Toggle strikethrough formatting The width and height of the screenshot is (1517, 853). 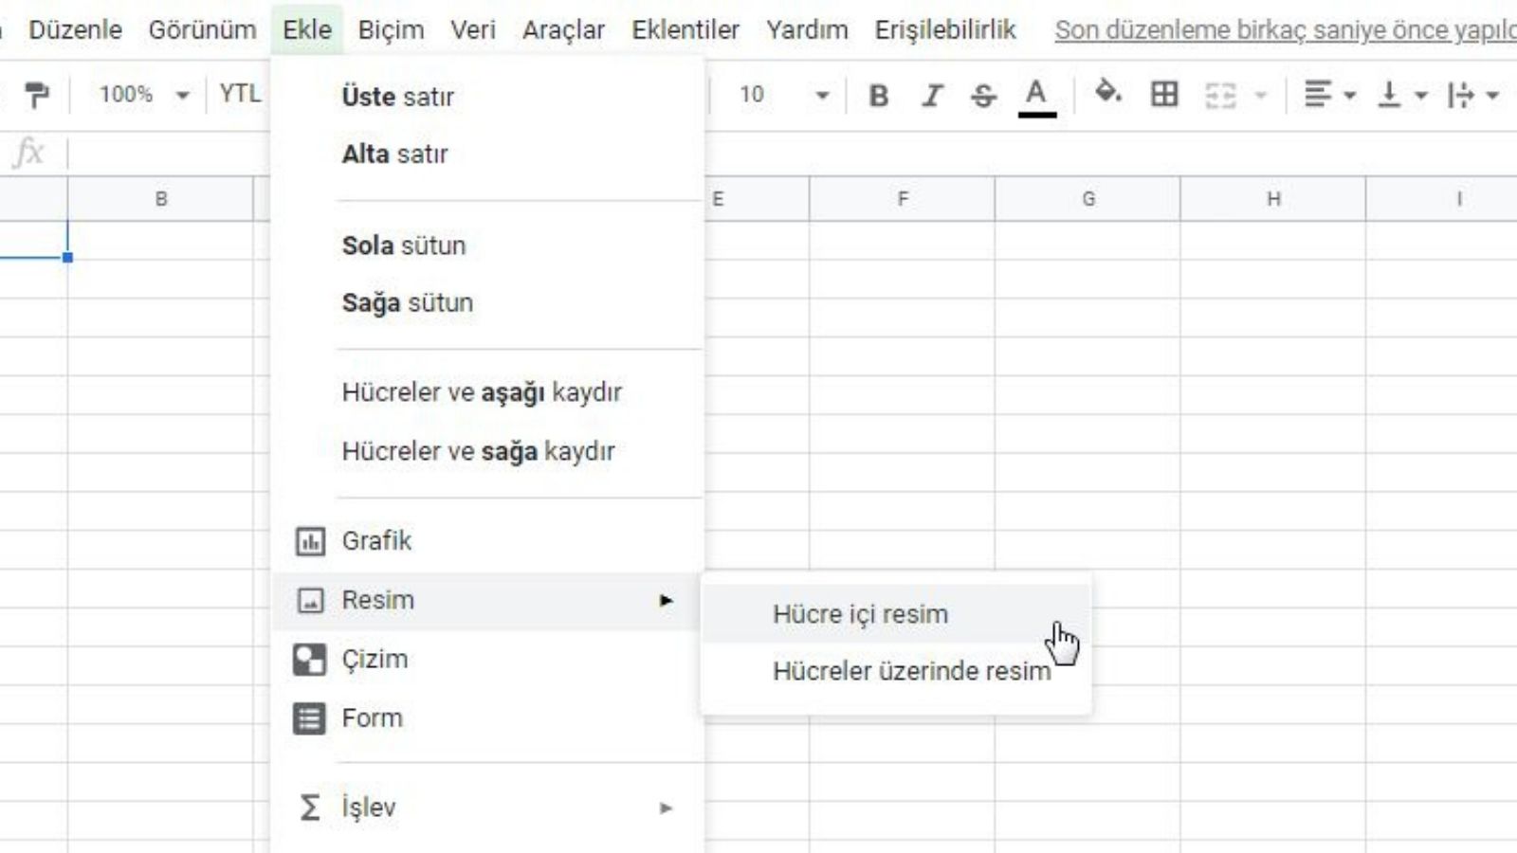tap(983, 96)
